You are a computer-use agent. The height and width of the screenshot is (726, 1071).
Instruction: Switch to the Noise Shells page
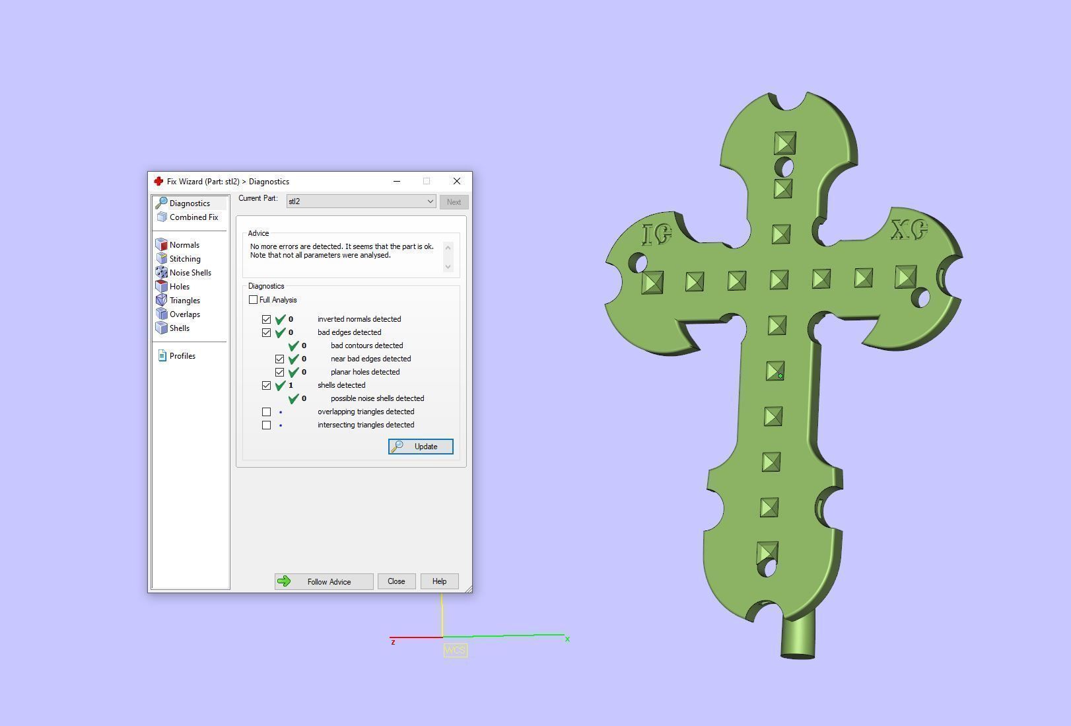click(x=190, y=272)
